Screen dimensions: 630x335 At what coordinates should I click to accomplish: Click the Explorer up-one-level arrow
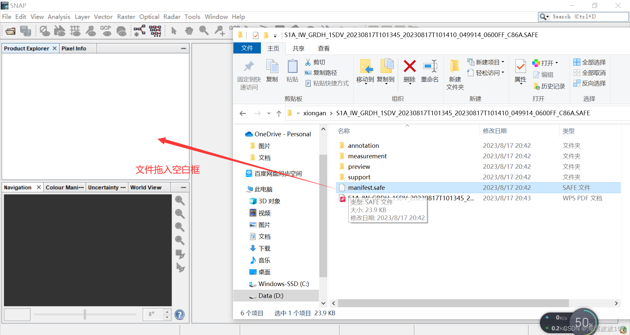(279, 113)
